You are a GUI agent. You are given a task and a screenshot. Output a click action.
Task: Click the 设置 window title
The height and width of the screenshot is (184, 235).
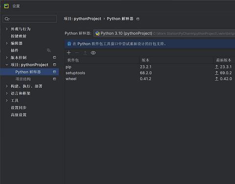pos(16,6)
